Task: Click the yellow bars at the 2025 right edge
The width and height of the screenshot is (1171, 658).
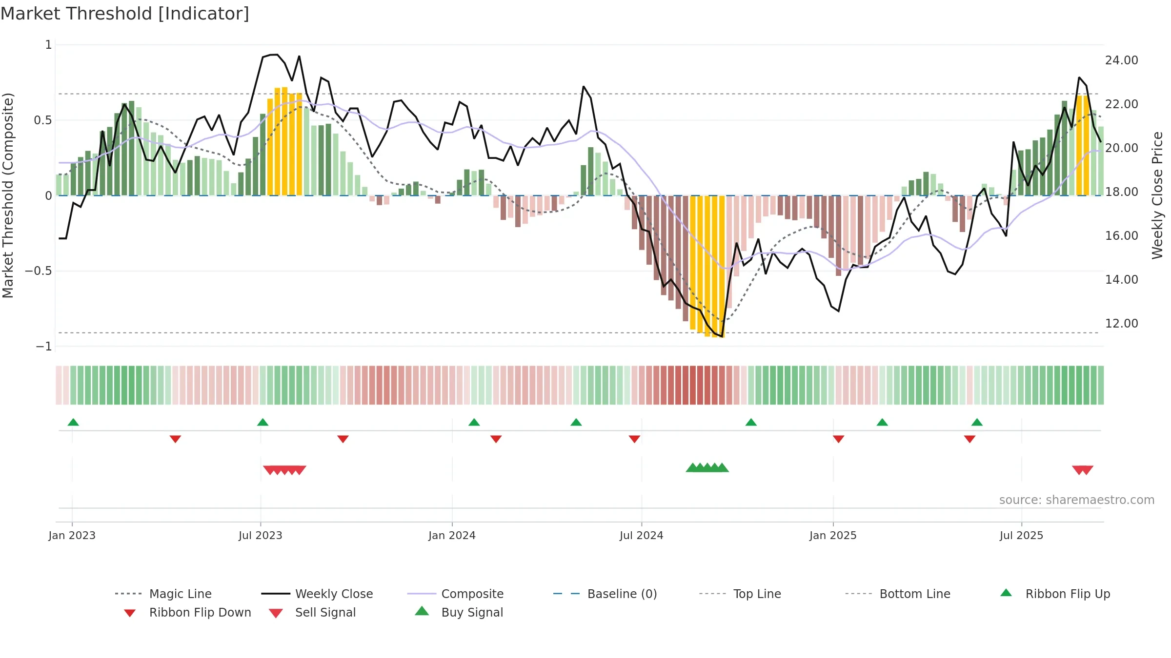Action: coord(1082,145)
